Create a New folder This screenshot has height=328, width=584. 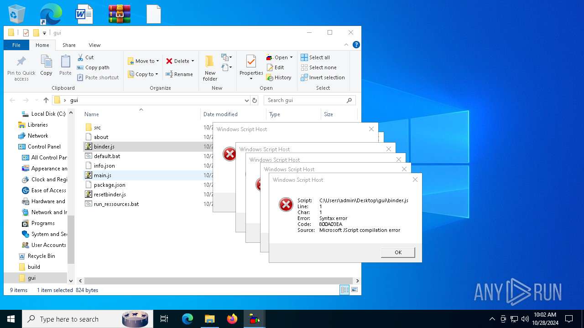pyautogui.click(x=210, y=68)
